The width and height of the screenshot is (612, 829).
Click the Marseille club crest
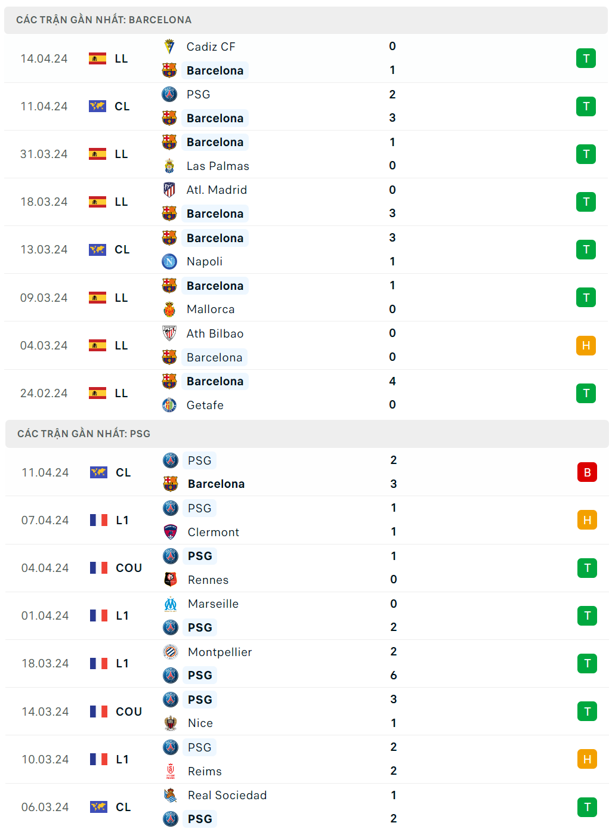[x=171, y=604]
